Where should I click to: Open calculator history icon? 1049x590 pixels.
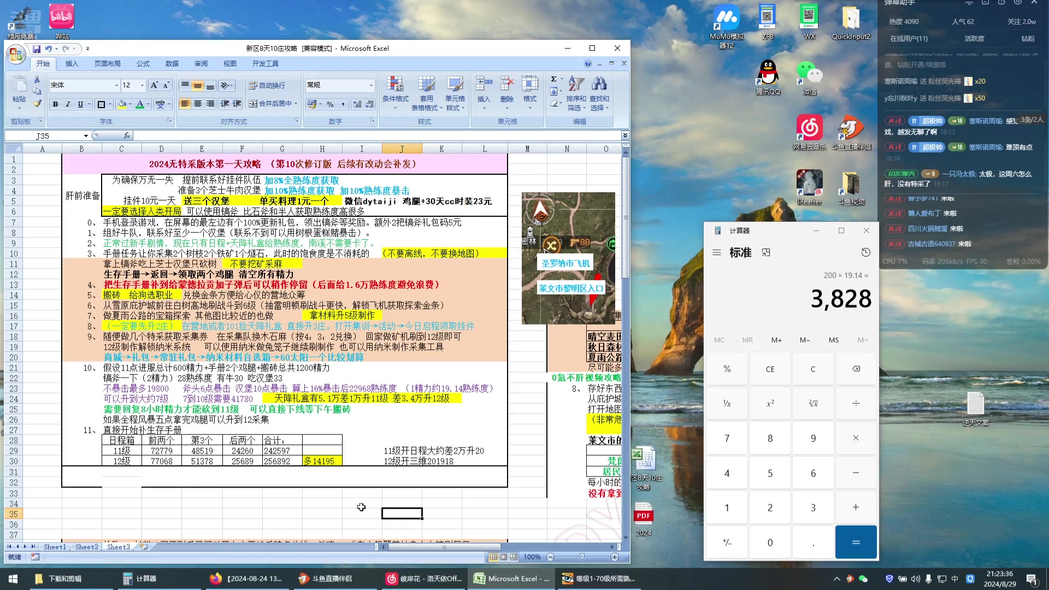coord(866,252)
